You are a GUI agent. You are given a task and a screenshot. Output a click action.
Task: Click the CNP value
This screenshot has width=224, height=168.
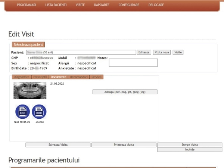tap(41, 58)
